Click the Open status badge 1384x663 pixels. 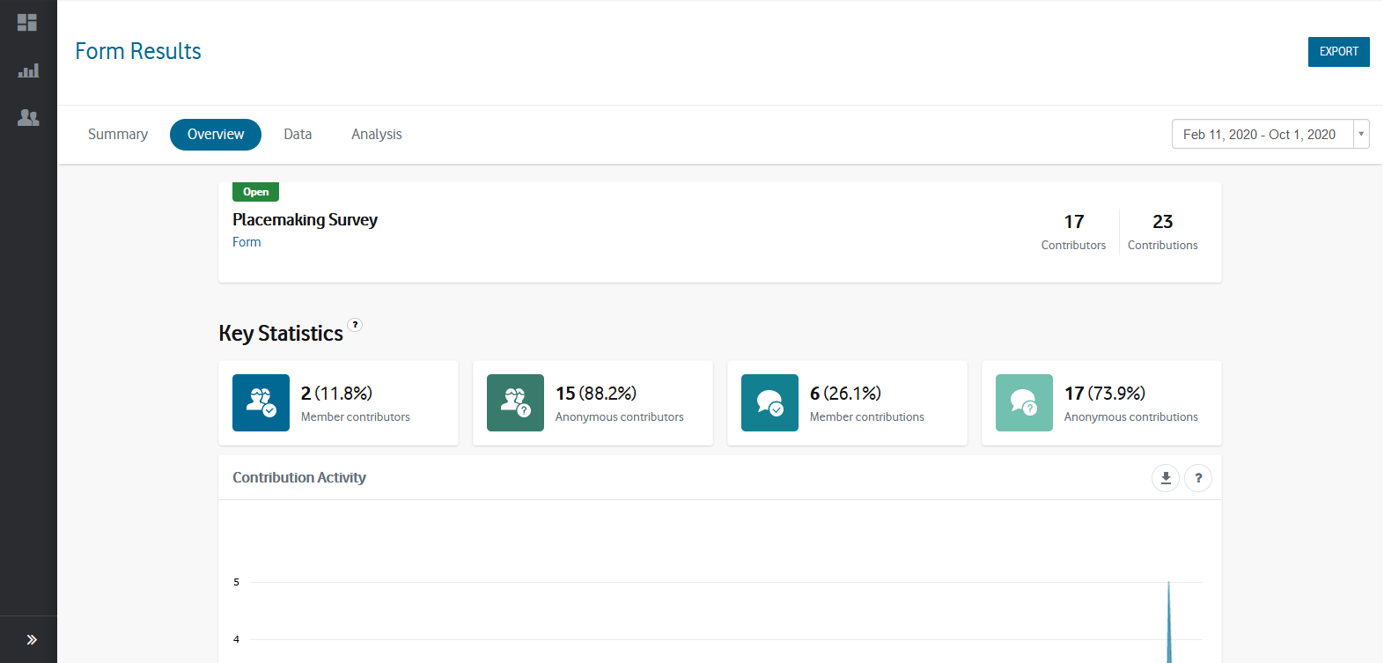tap(255, 192)
